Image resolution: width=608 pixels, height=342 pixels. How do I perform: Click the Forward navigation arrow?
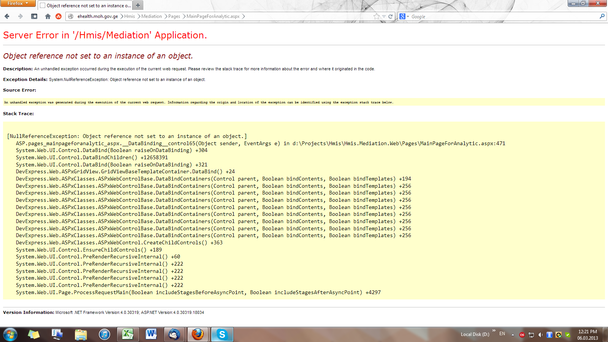[21, 16]
